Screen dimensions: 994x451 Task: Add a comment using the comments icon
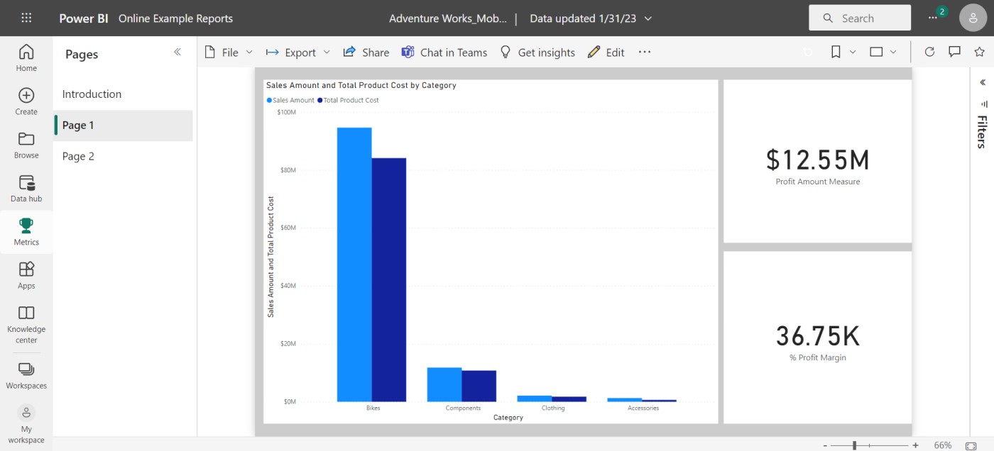[x=953, y=51]
